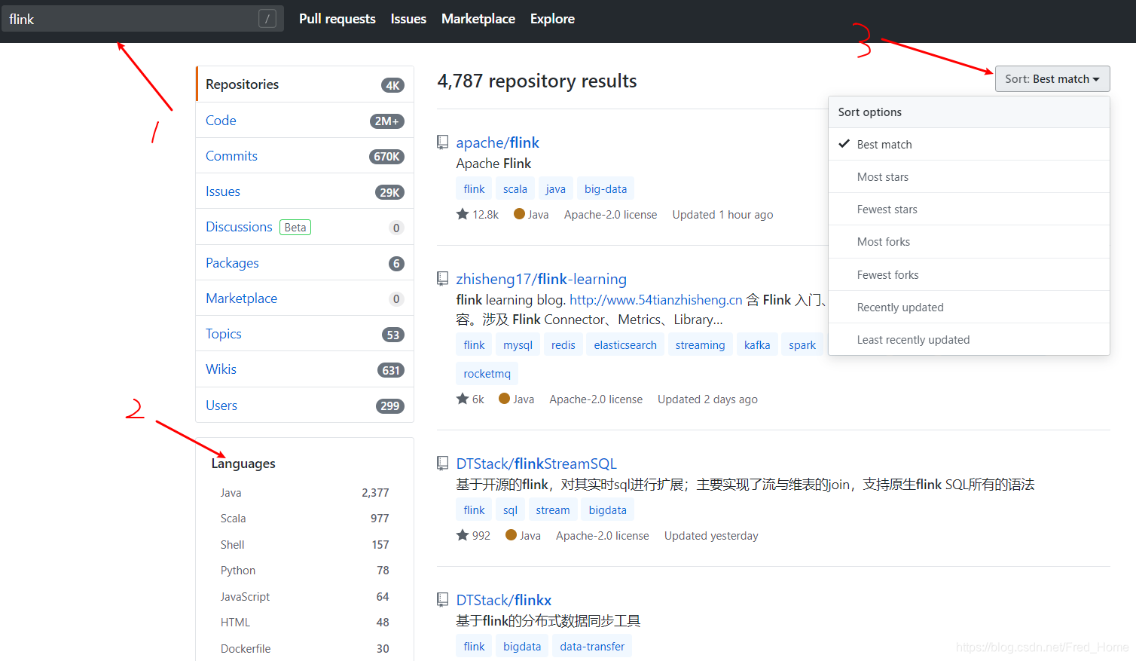The image size is (1136, 661).
Task: Click the Java language dot on flink-learning result
Action: pyautogui.click(x=504, y=399)
